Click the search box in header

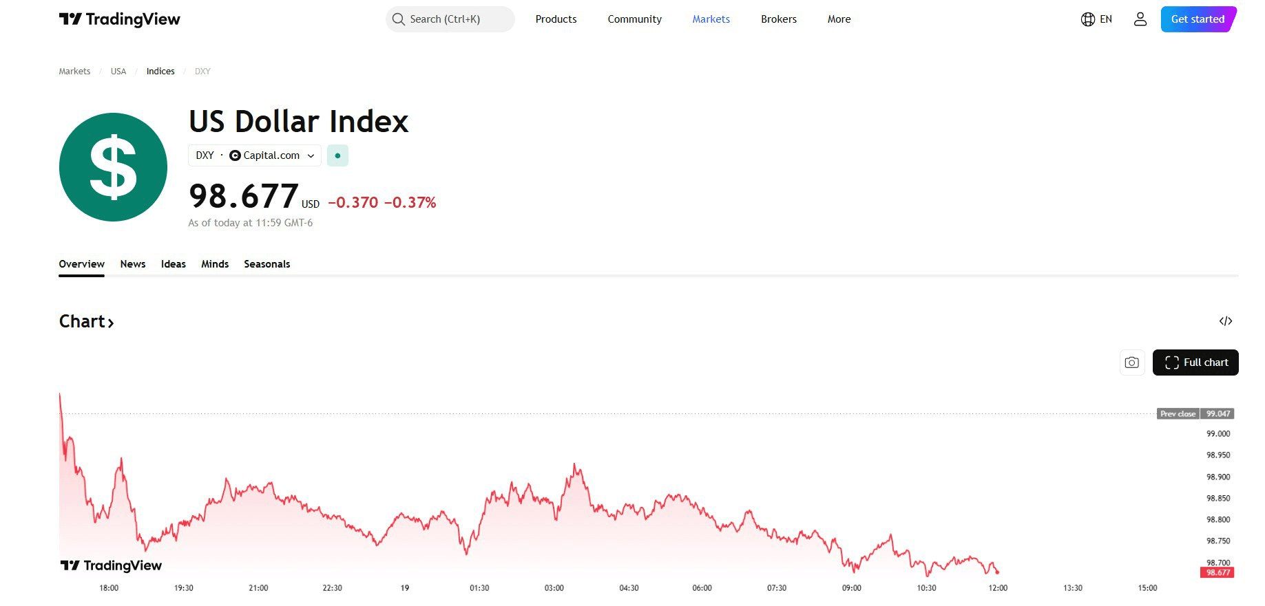tap(450, 19)
